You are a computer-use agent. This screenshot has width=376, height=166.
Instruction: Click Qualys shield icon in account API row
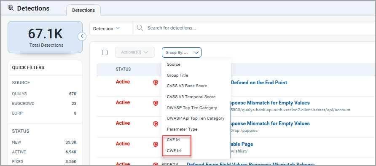156,103
